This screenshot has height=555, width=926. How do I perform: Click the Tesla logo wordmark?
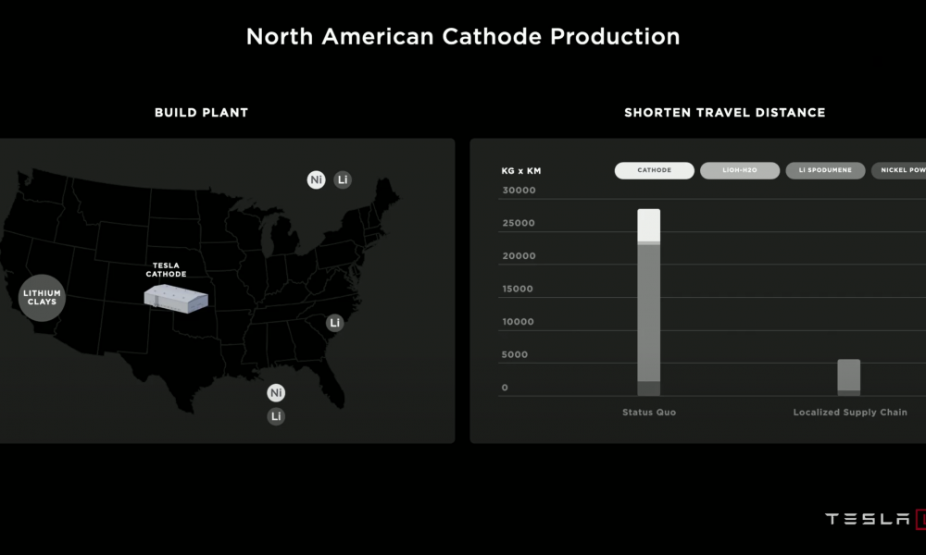pyautogui.click(x=867, y=519)
